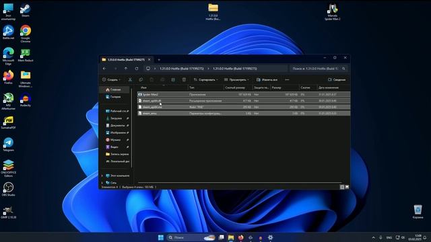Click the taskbar search box
The height and width of the screenshot is (242, 431).
[x=191, y=237]
